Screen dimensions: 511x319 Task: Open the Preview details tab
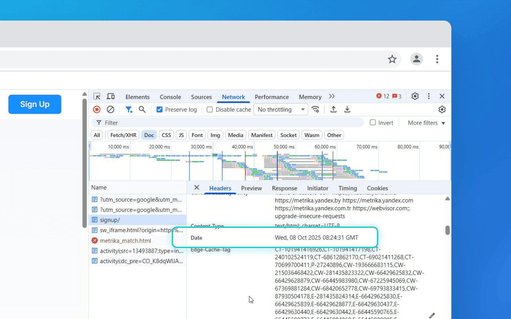point(251,188)
